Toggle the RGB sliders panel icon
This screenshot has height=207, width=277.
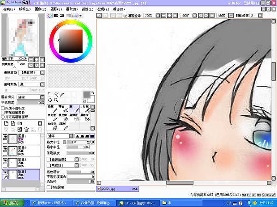pyautogui.click(x=56, y=16)
